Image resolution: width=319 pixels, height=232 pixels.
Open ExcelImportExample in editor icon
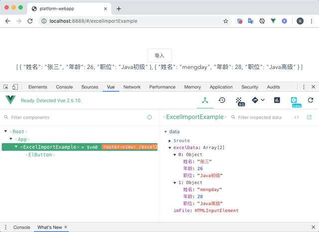309,117
